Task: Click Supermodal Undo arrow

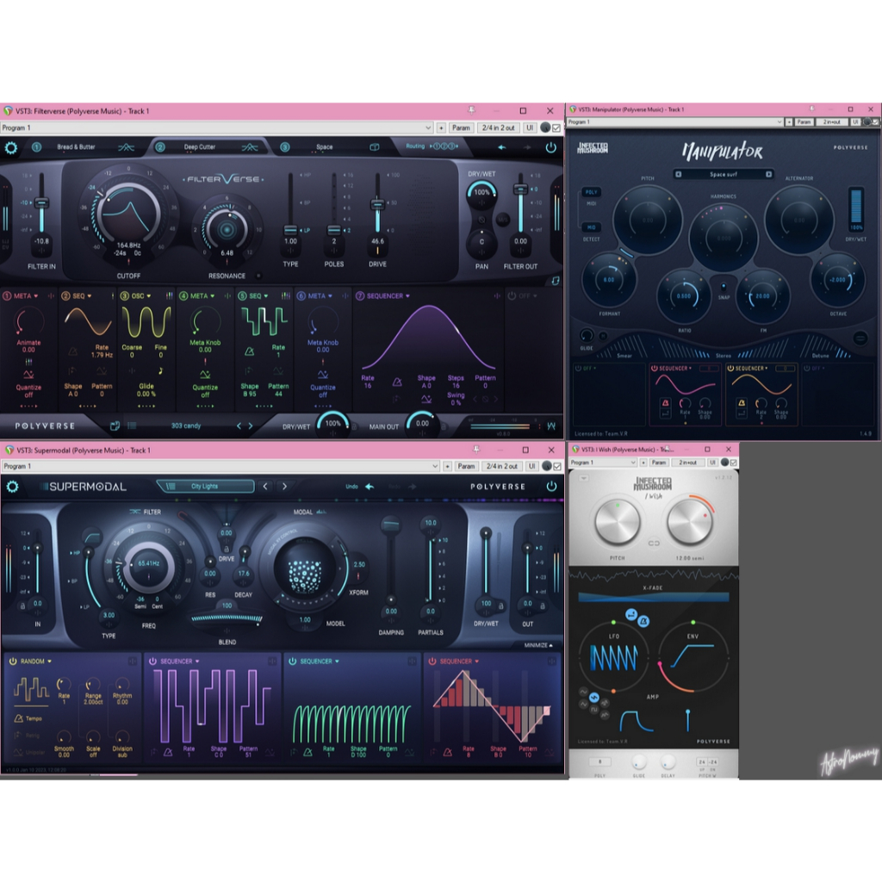Action: (x=370, y=487)
